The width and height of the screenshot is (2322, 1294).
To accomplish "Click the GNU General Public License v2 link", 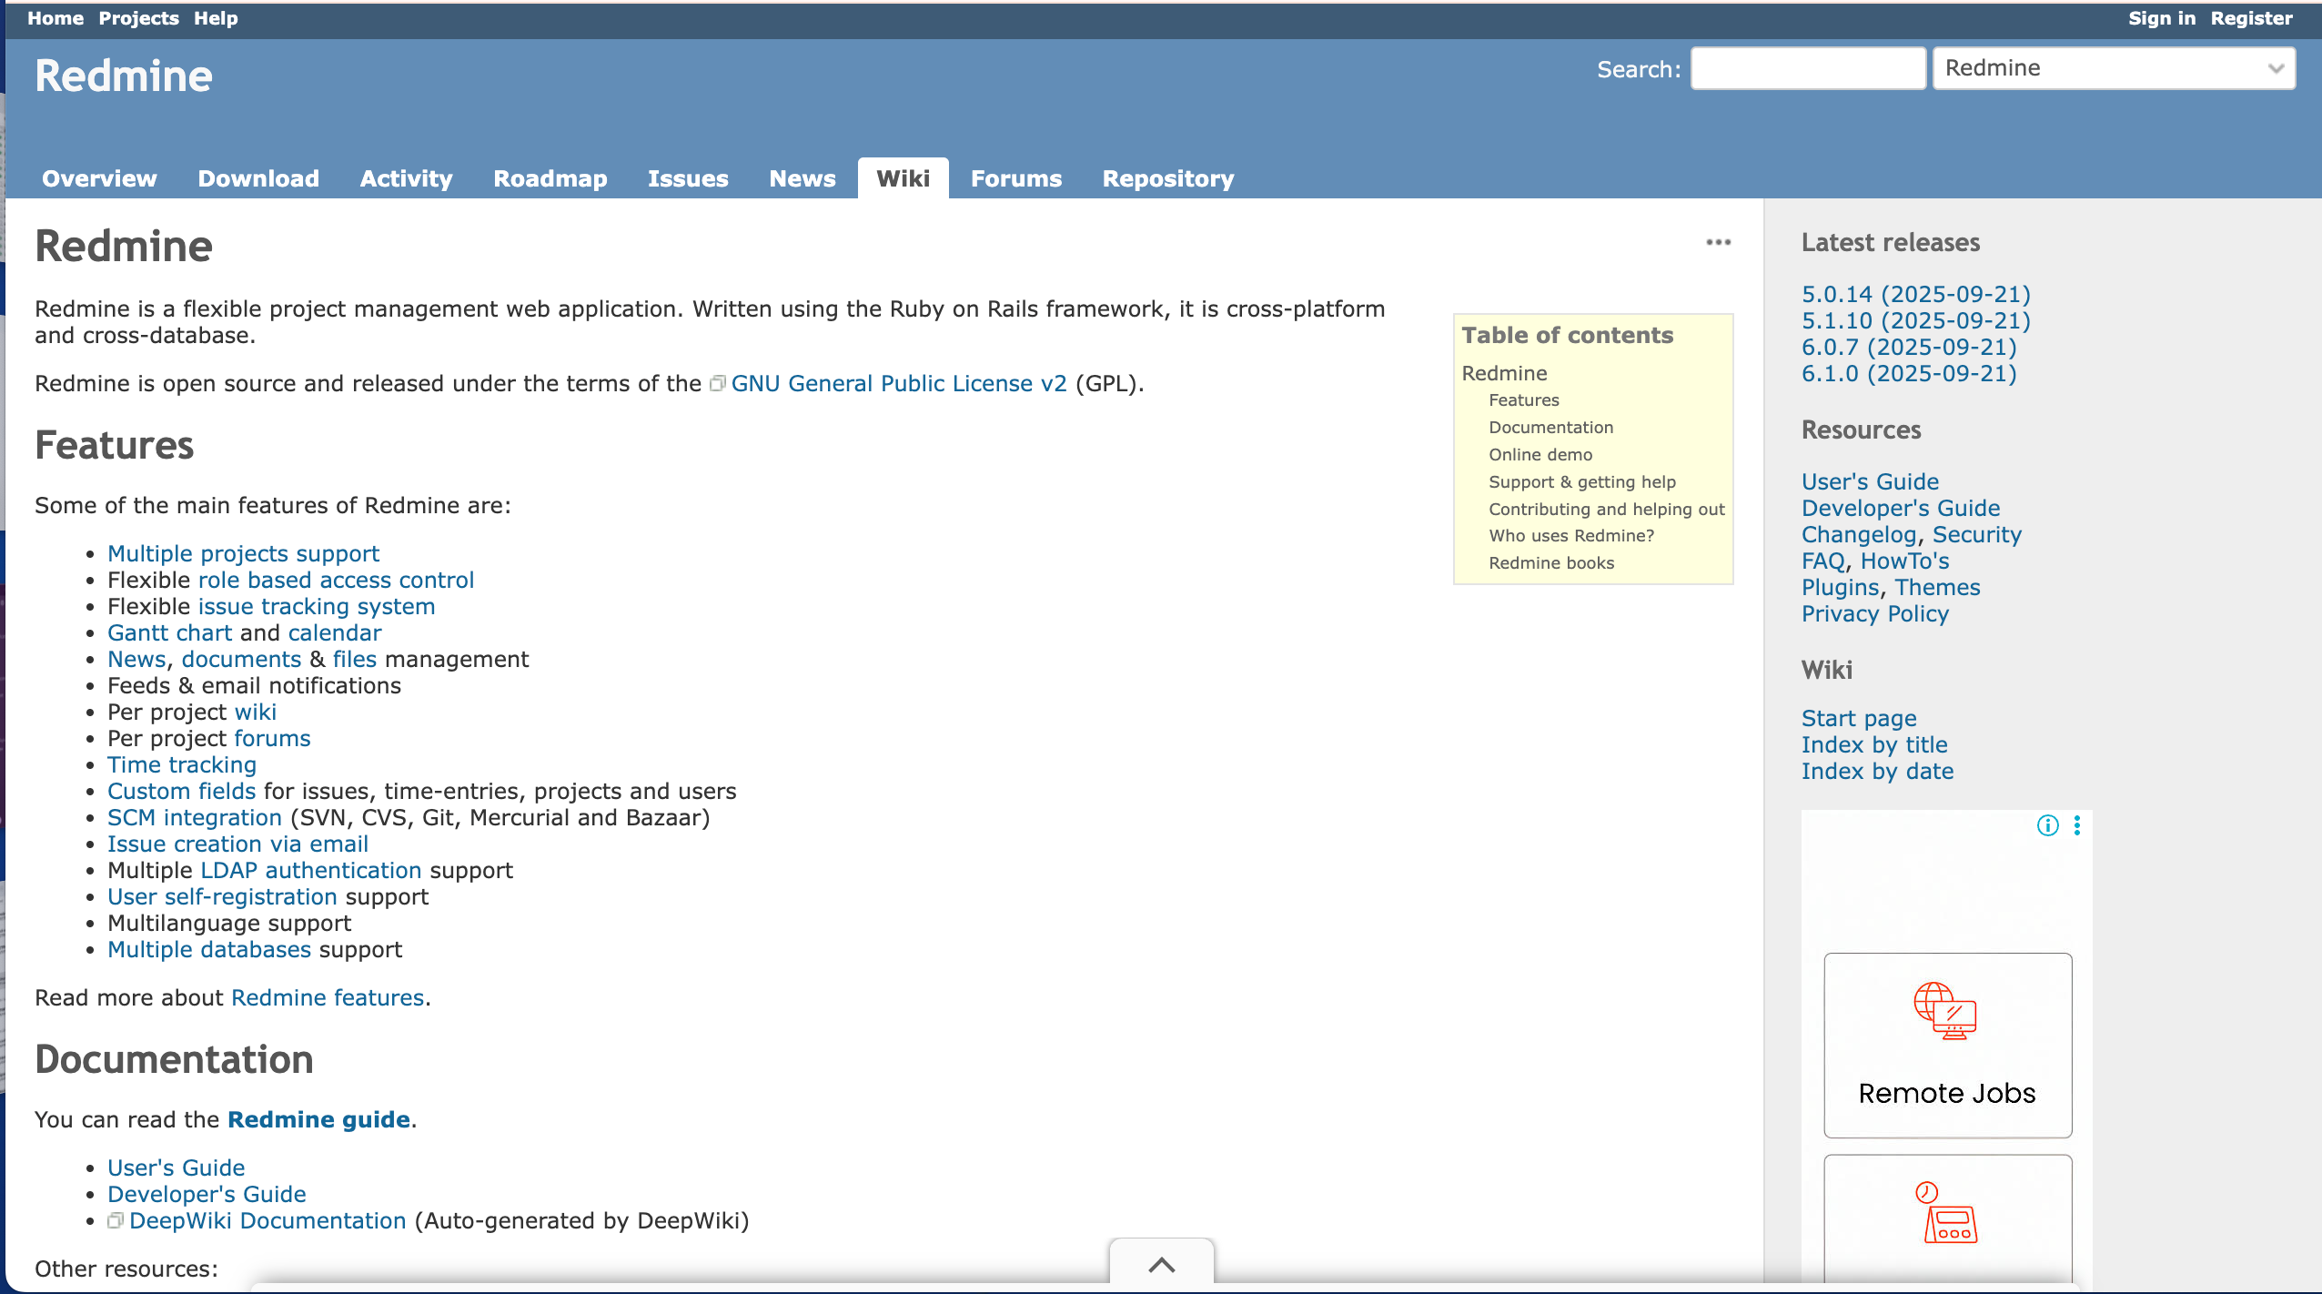I will pos(898,384).
